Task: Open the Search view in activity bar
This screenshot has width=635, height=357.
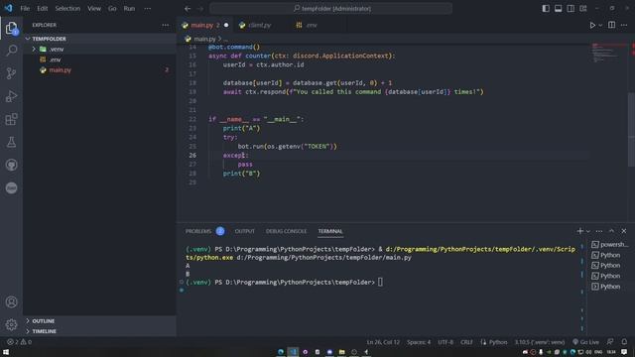Action: [x=11, y=51]
